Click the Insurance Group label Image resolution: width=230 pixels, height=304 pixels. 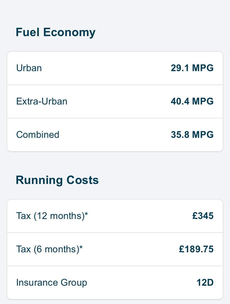click(52, 283)
